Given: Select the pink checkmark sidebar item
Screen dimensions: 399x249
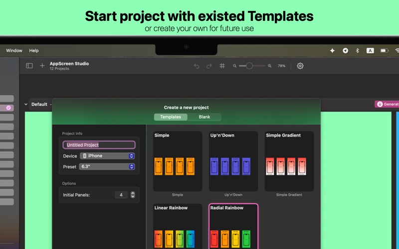Looking at the screenshot, I should tap(7, 108).
